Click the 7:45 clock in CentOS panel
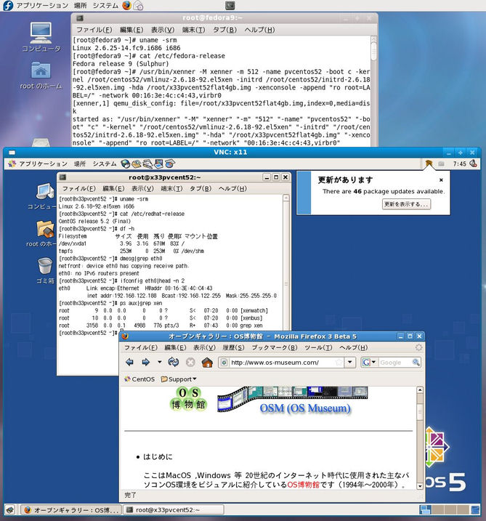Screen dimensions: 486x521 pos(459,163)
